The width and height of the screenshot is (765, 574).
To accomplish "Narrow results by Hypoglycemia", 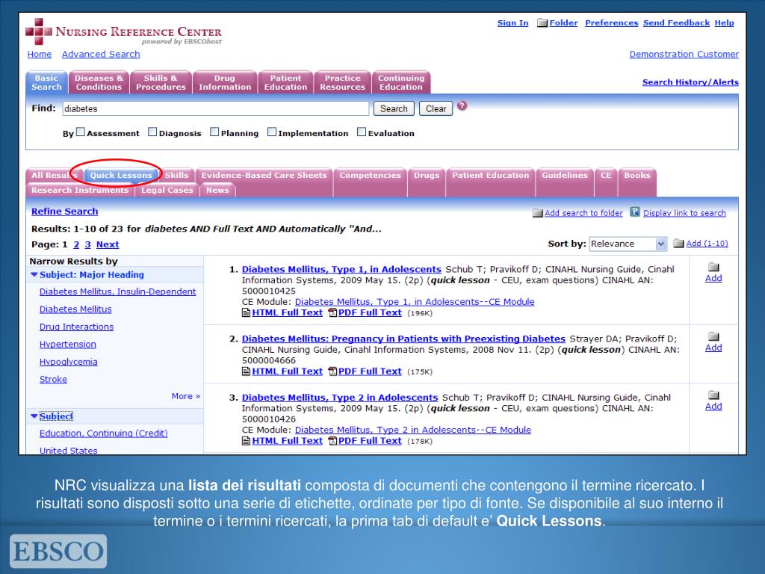I will (x=68, y=362).
